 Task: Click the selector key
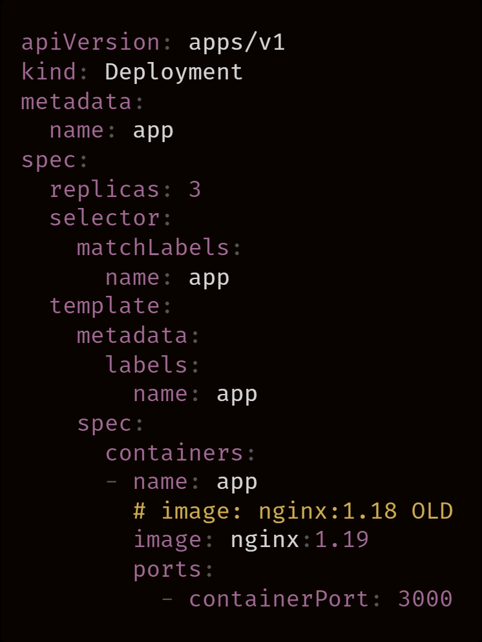(x=104, y=218)
